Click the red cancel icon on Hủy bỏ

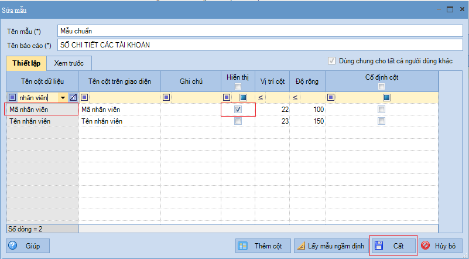(425, 246)
